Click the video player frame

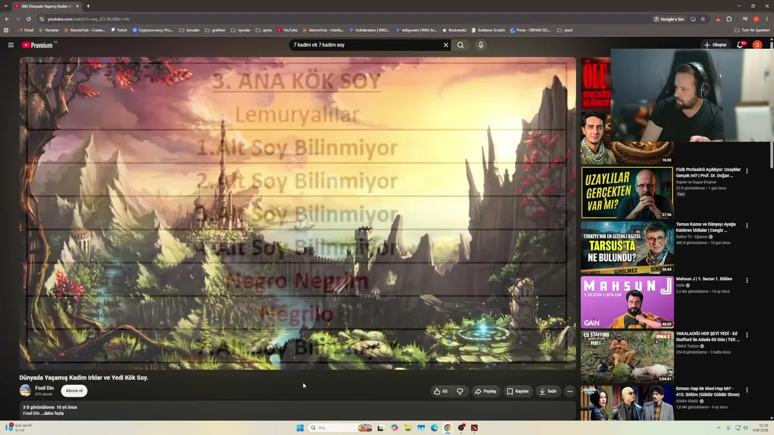click(x=298, y=213)
